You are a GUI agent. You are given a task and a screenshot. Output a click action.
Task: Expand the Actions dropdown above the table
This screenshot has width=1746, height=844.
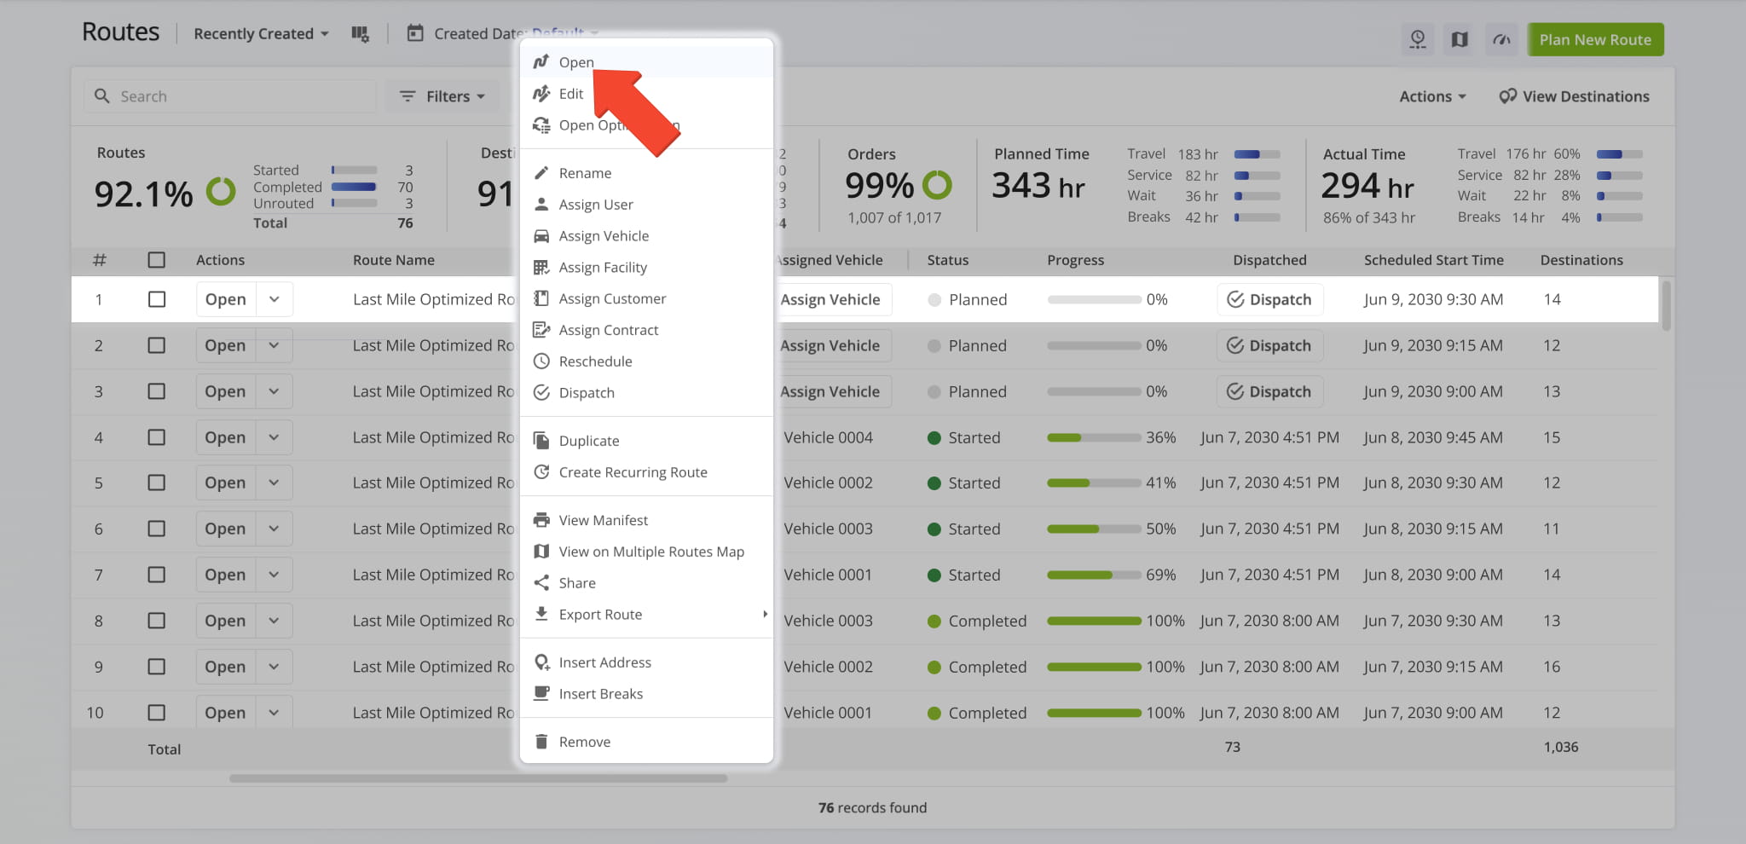click(1431, 95)
